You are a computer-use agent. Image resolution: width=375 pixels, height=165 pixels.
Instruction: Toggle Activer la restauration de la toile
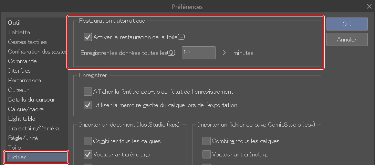[x=88, y=37]
